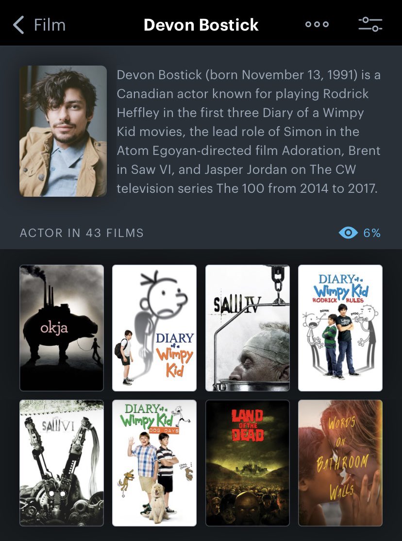The image size is (402, 541).
Task: Open the Saw VI poster
Action: (x=62, y=463)
